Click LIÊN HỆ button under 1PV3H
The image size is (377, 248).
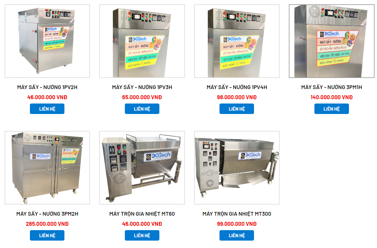[142, 109]
